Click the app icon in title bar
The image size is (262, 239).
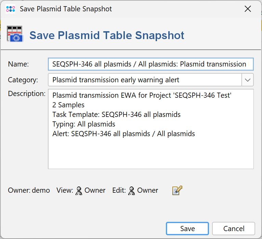(10, 9)
